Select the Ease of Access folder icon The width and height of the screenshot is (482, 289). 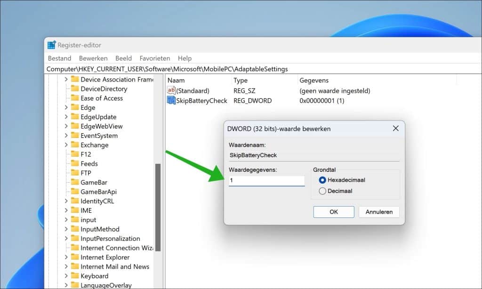(75, 98)
